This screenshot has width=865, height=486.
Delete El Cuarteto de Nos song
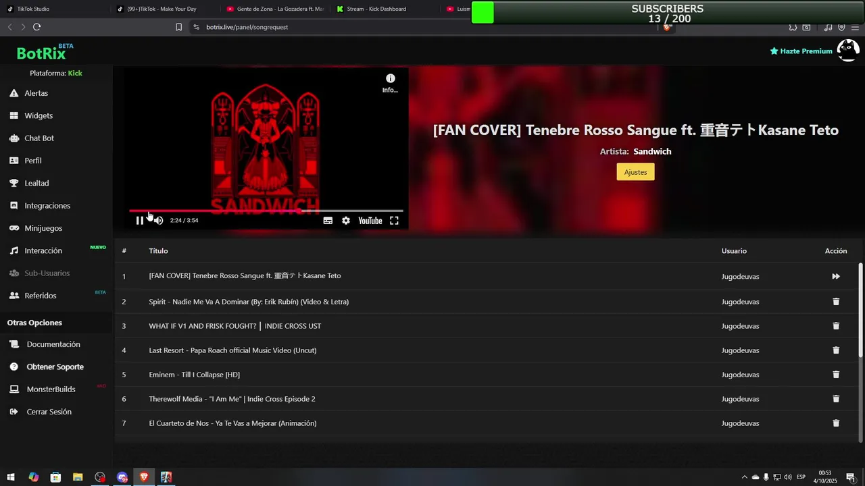(x=836, y=423)
